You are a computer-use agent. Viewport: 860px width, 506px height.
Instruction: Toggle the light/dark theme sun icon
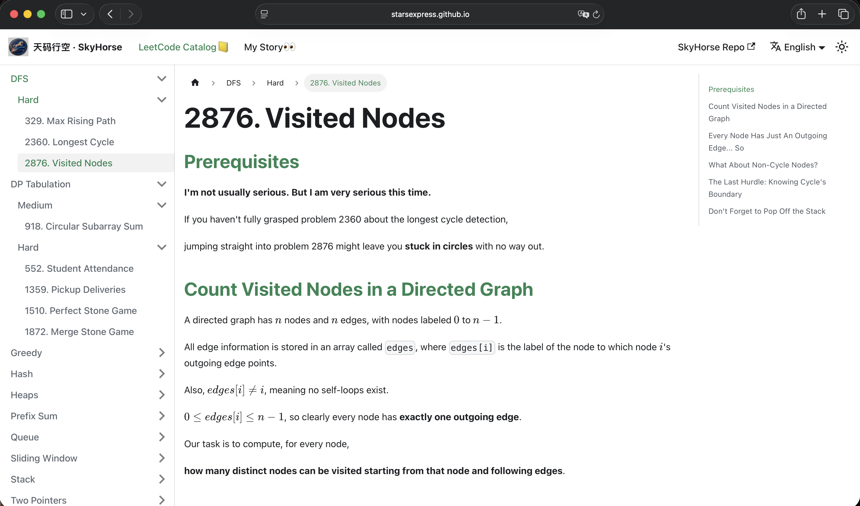tap(842, 47)
